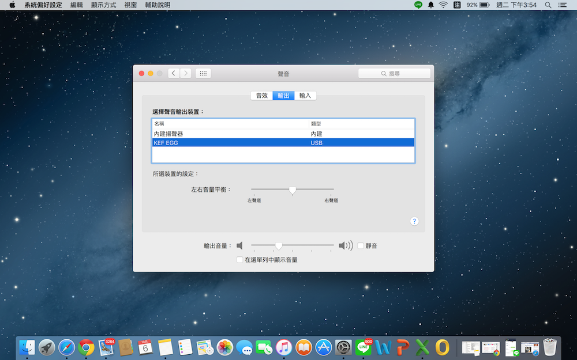Open the help question mark button

point(414,221)
